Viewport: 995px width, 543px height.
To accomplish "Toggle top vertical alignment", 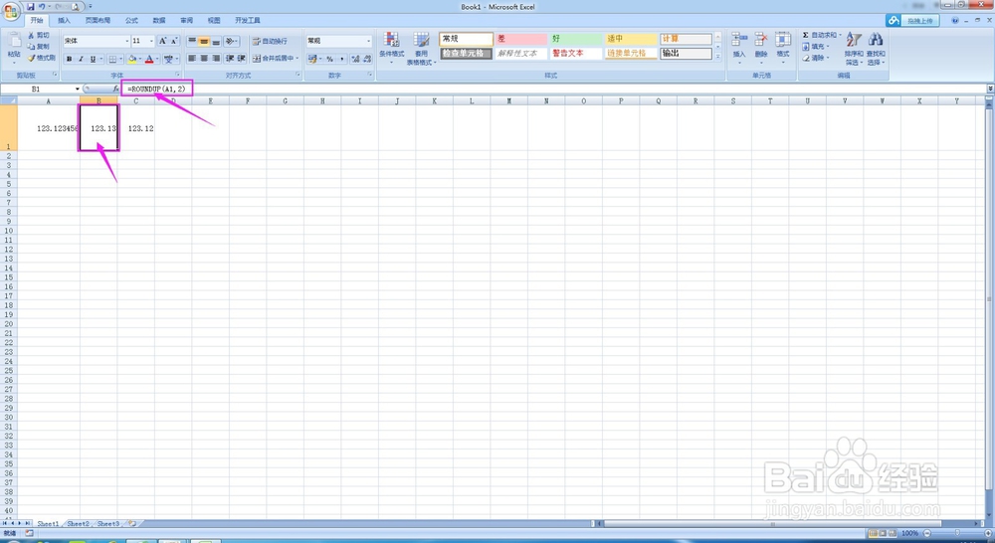I will click(192, 41).
